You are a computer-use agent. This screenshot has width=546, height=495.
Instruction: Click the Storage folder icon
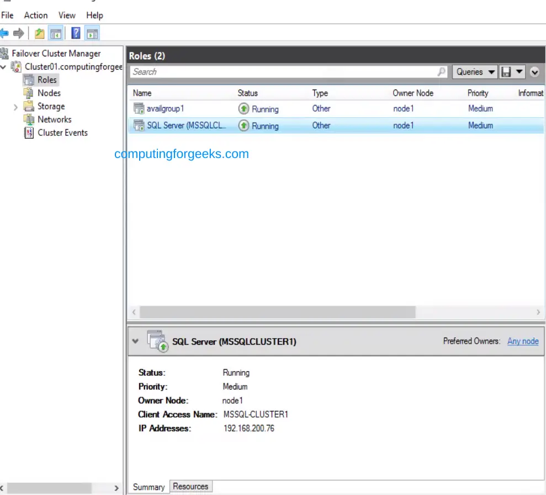coord(29,106)
